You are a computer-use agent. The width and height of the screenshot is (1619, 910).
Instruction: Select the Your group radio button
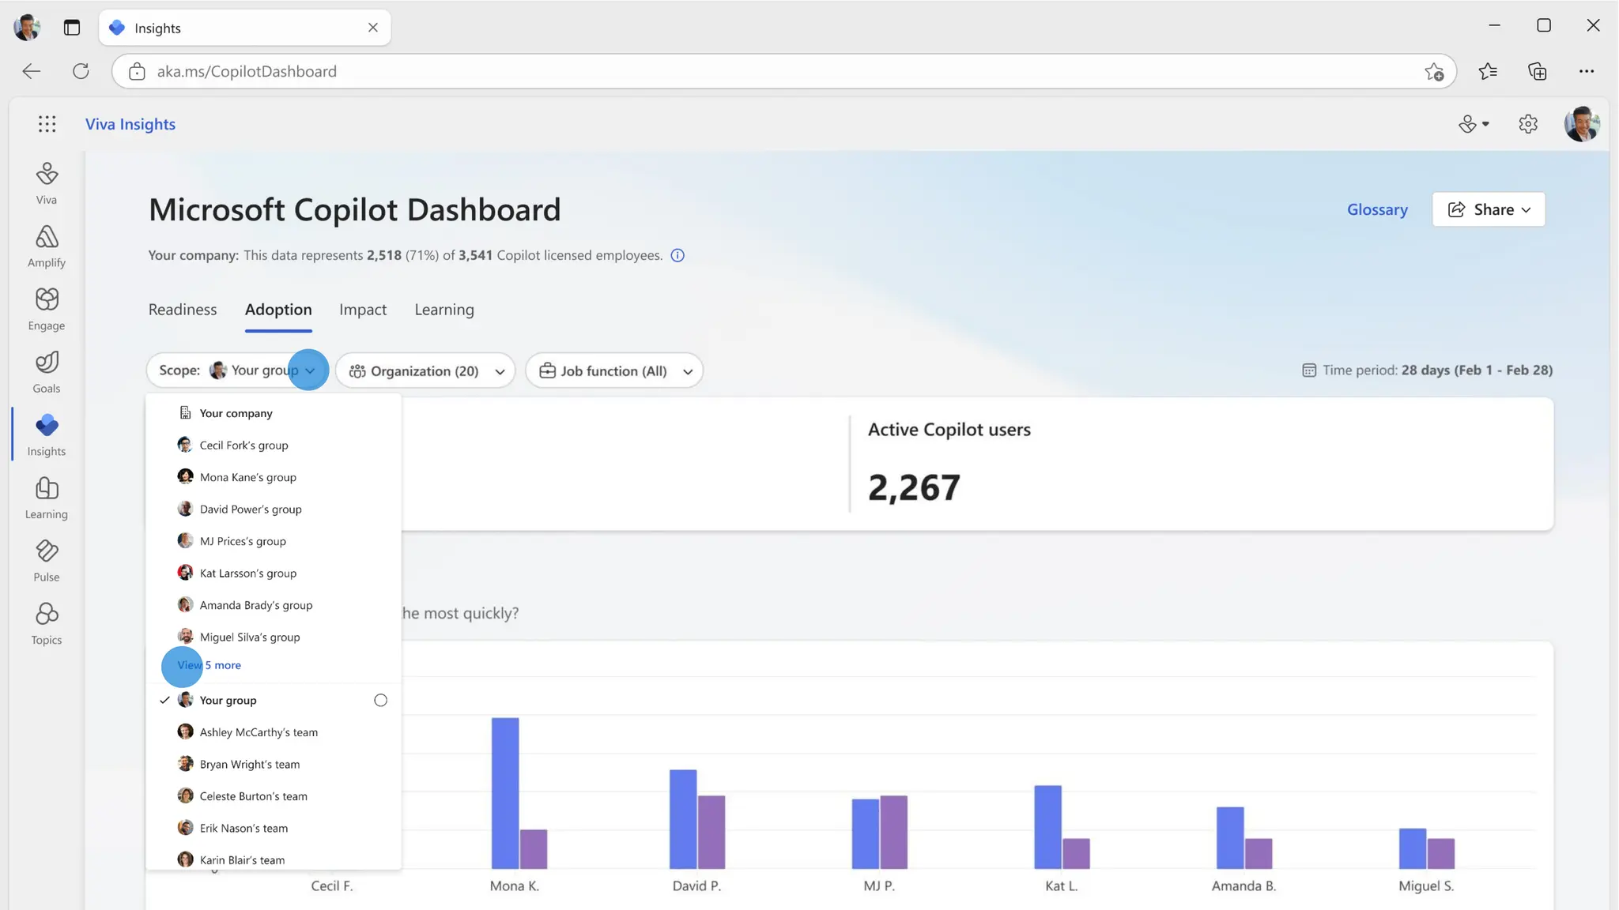(380, 700)
